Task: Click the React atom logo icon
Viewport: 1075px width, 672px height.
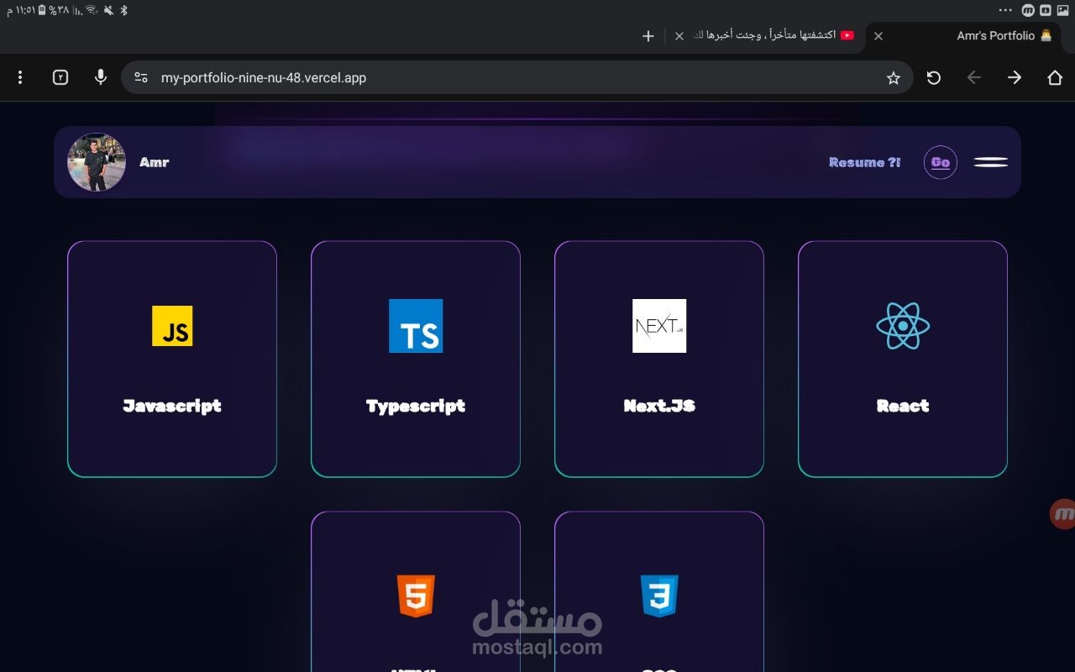Action: 903,326
